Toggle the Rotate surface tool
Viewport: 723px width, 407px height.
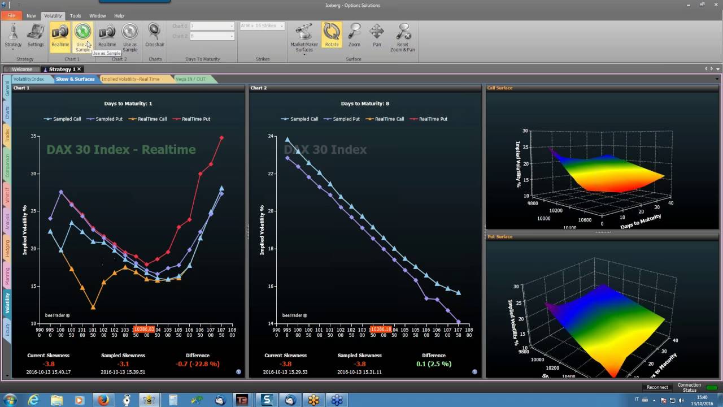click(332, 35)
